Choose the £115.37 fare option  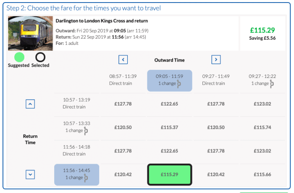tap(170, 128)
